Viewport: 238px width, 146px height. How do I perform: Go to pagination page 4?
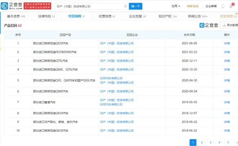click(219, 142)
